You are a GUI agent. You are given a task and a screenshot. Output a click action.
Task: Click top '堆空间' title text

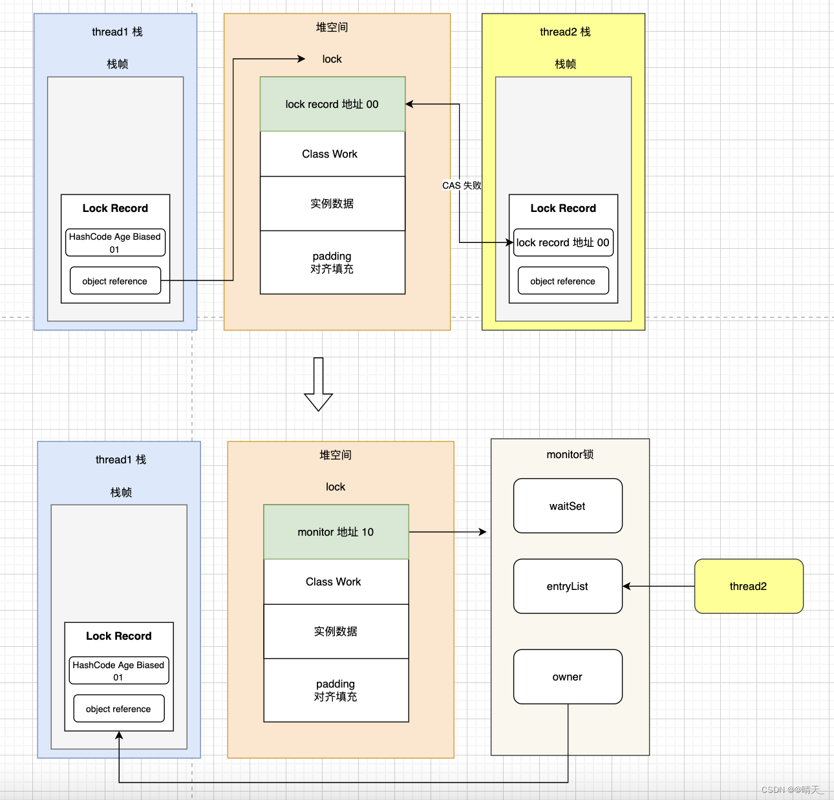(x=332, y=27)
